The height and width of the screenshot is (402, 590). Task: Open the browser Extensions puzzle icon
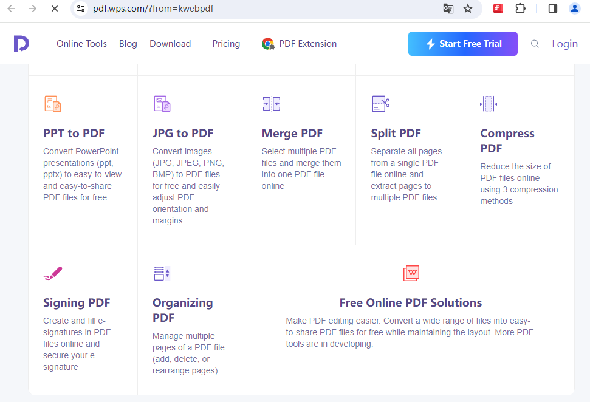click(x=520, y=9)
